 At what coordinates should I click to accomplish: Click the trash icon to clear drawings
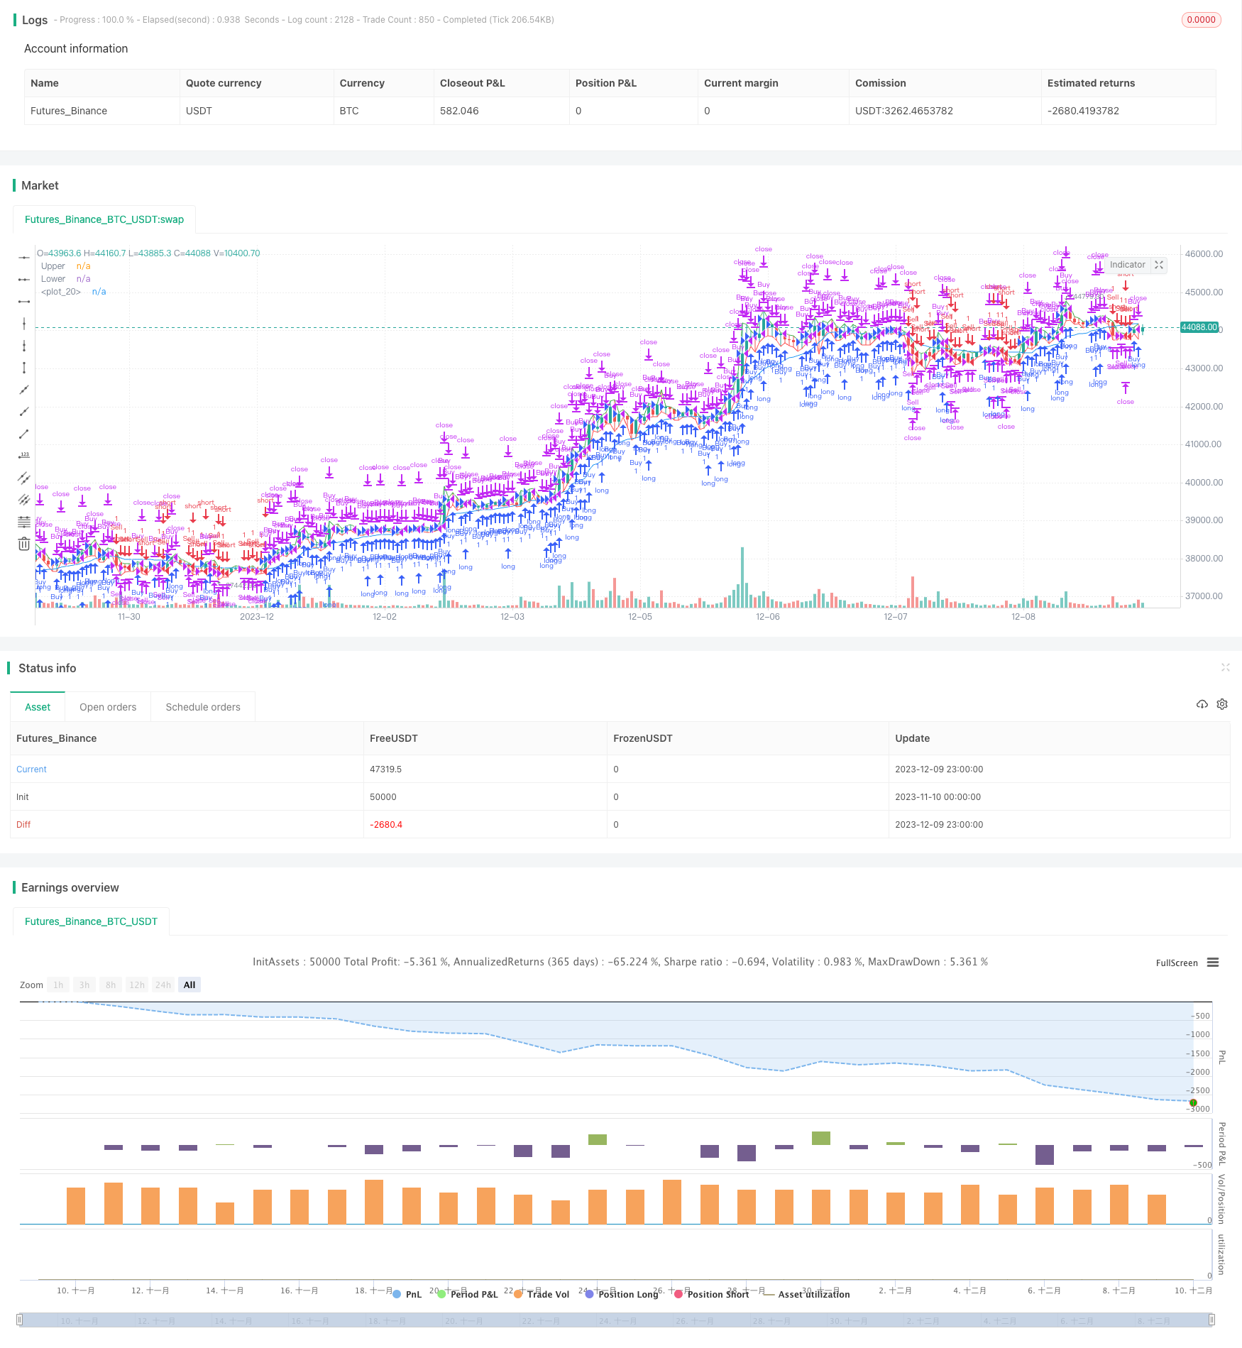tap(24, 544)
